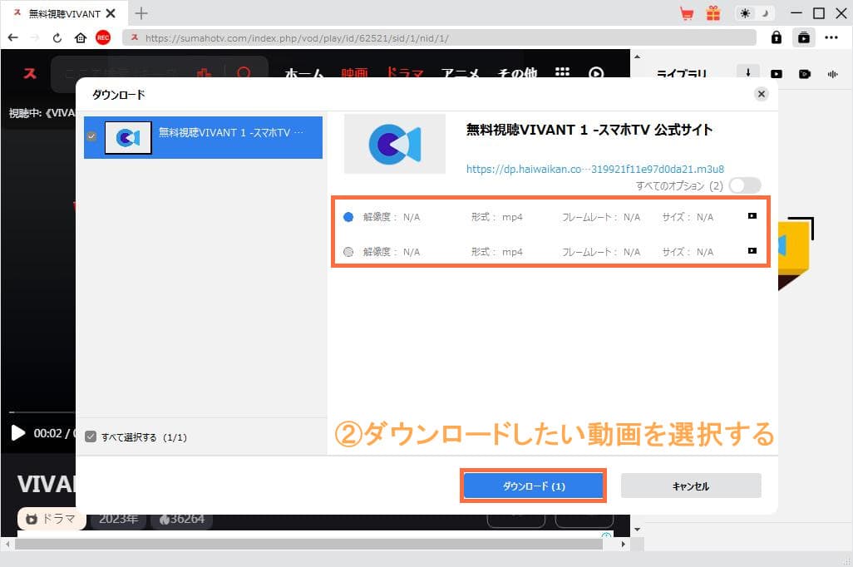853x567 pixels.
Task: Go to the home page icon
Action: pyautogui.click(x=81, y=37)
